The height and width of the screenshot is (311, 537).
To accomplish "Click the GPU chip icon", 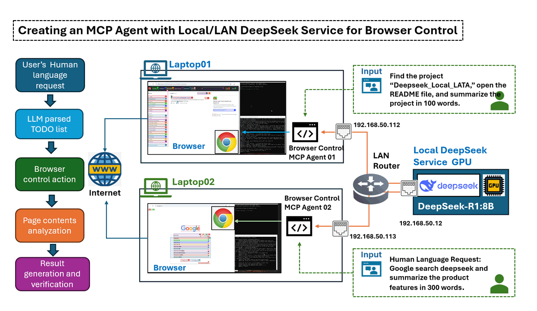I will click(493, 186).
